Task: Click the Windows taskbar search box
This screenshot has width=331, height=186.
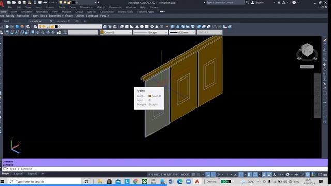Action: (x=45, y=181)
